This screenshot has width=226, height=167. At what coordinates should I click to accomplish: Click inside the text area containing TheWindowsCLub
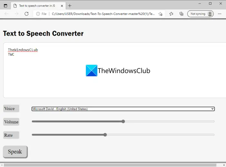tap(115, 70)
